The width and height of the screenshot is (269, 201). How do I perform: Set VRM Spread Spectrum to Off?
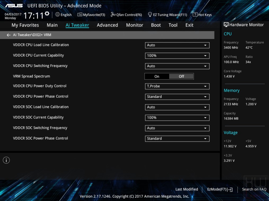[181, 76]
